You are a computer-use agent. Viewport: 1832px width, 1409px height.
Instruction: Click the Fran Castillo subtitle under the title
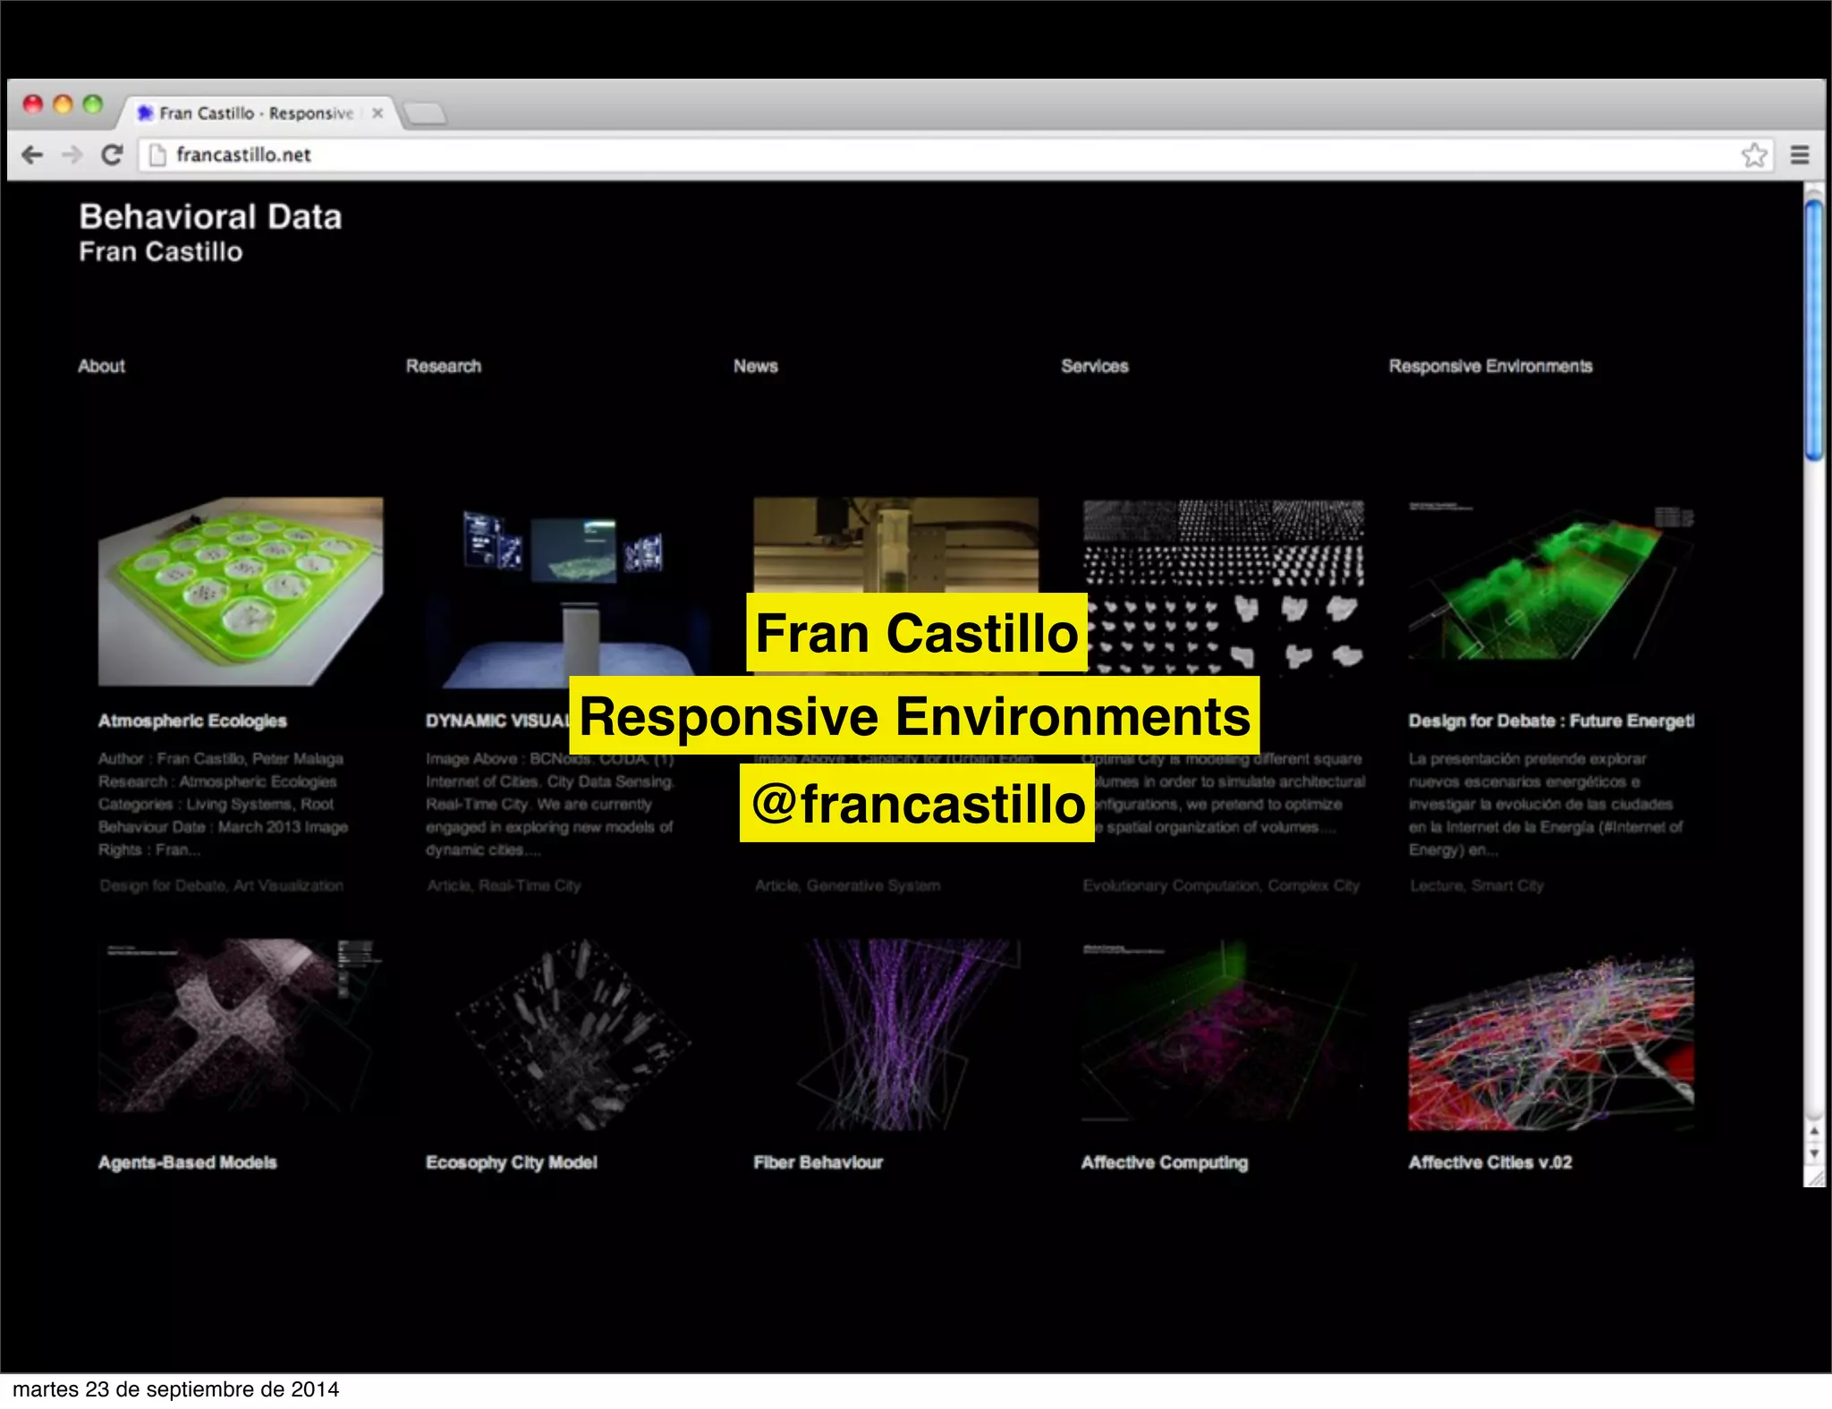point(161,252)
